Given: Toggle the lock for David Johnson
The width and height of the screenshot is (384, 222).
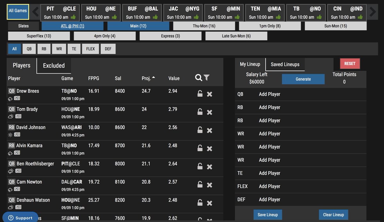Looking at the screenshot, I should coord(200,130).
